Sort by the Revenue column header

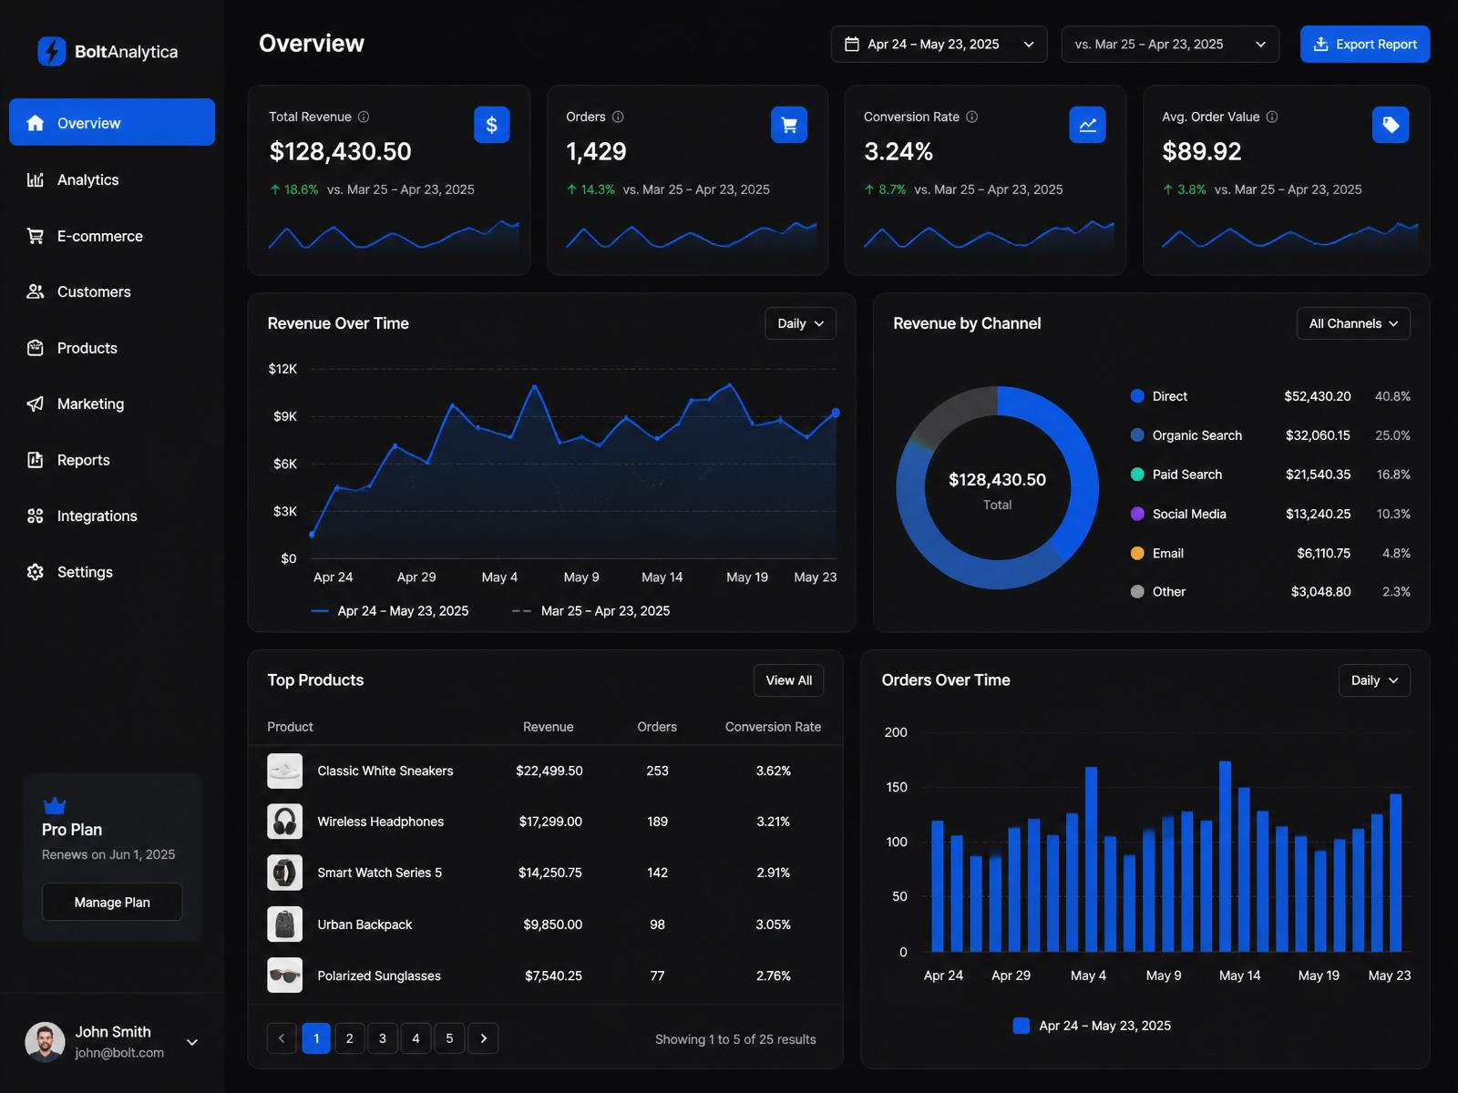[x=548, y=727]
